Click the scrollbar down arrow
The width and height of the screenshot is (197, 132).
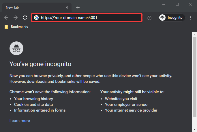194,130
